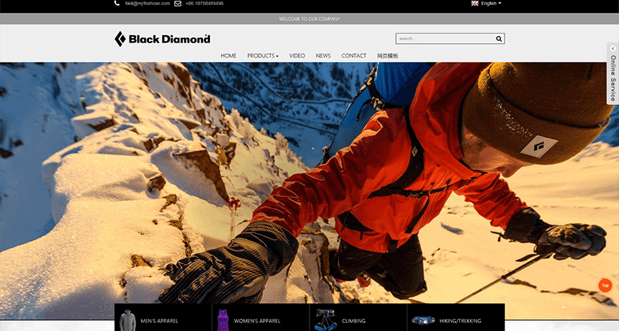The image size is (619, 331).
Task: Click the UK flag icon
Action: [x=475, y=4]
